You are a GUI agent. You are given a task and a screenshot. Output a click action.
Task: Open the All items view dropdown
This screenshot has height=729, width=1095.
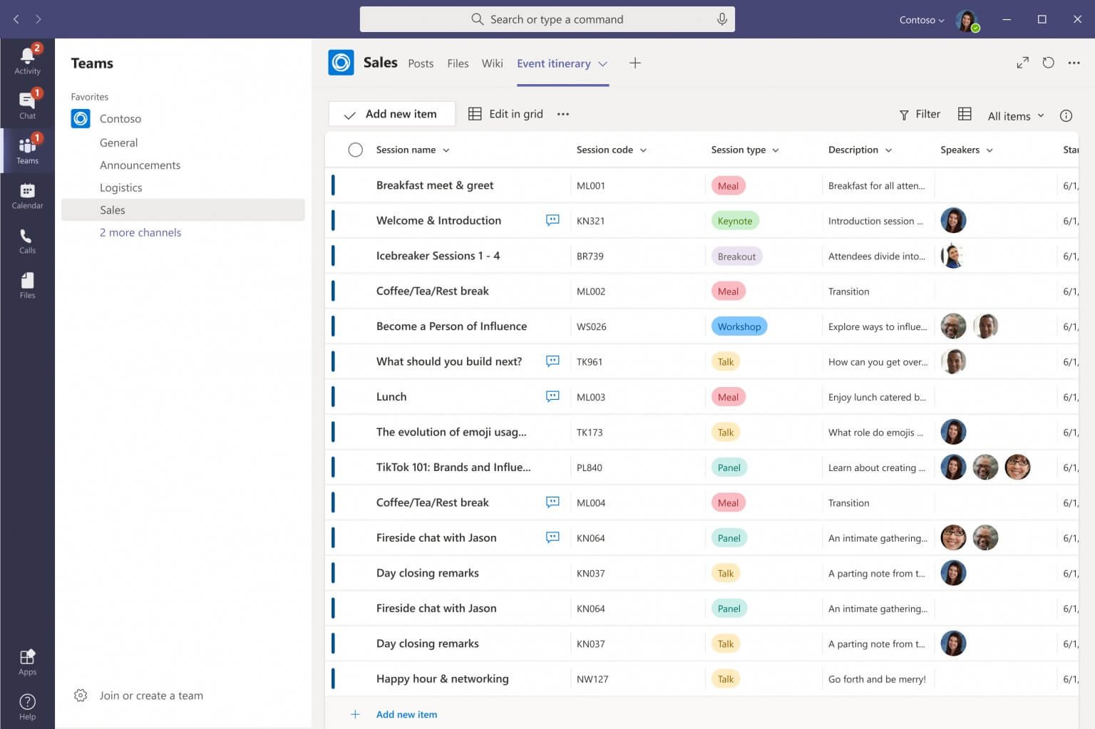coord(1014,115)
